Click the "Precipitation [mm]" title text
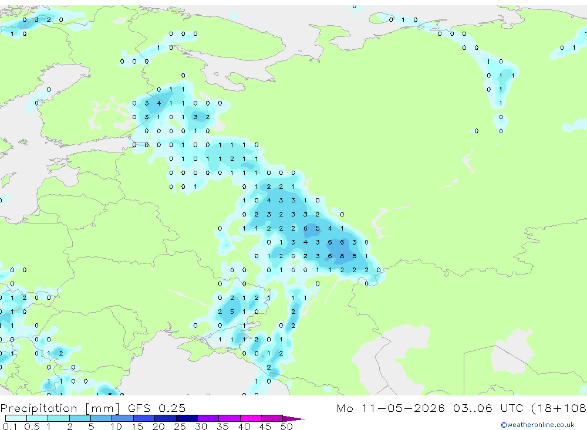The height and width of the screenshot is (430, 587). pos(60,408)
